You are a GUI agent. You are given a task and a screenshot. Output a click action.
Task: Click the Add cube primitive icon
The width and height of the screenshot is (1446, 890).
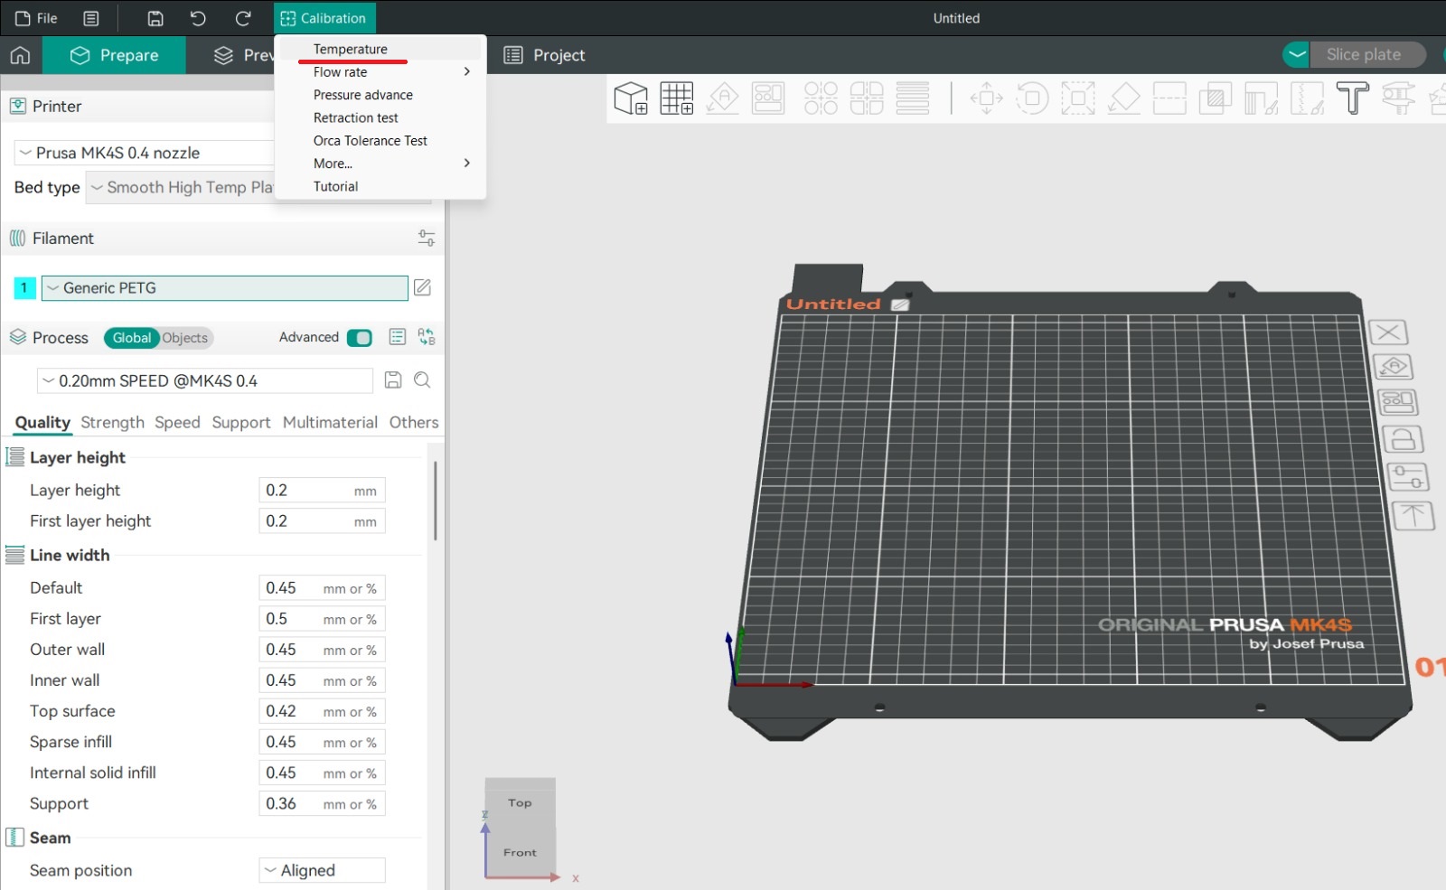[x=630, y=98]
